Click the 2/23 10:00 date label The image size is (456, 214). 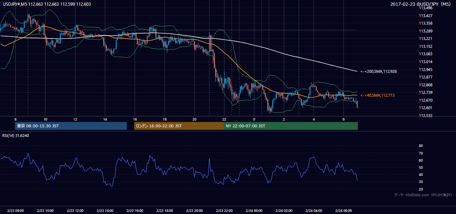[45, 211]
